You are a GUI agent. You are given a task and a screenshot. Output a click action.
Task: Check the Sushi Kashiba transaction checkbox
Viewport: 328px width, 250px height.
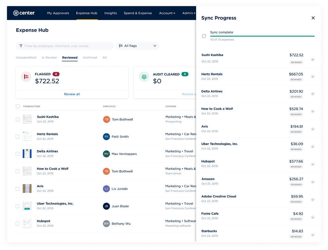point(18,119)
